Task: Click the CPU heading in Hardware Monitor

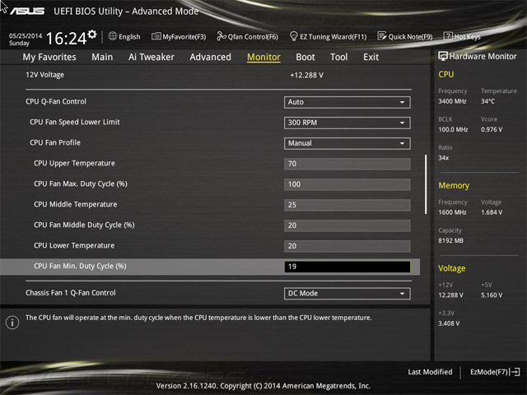Action: 446,74
